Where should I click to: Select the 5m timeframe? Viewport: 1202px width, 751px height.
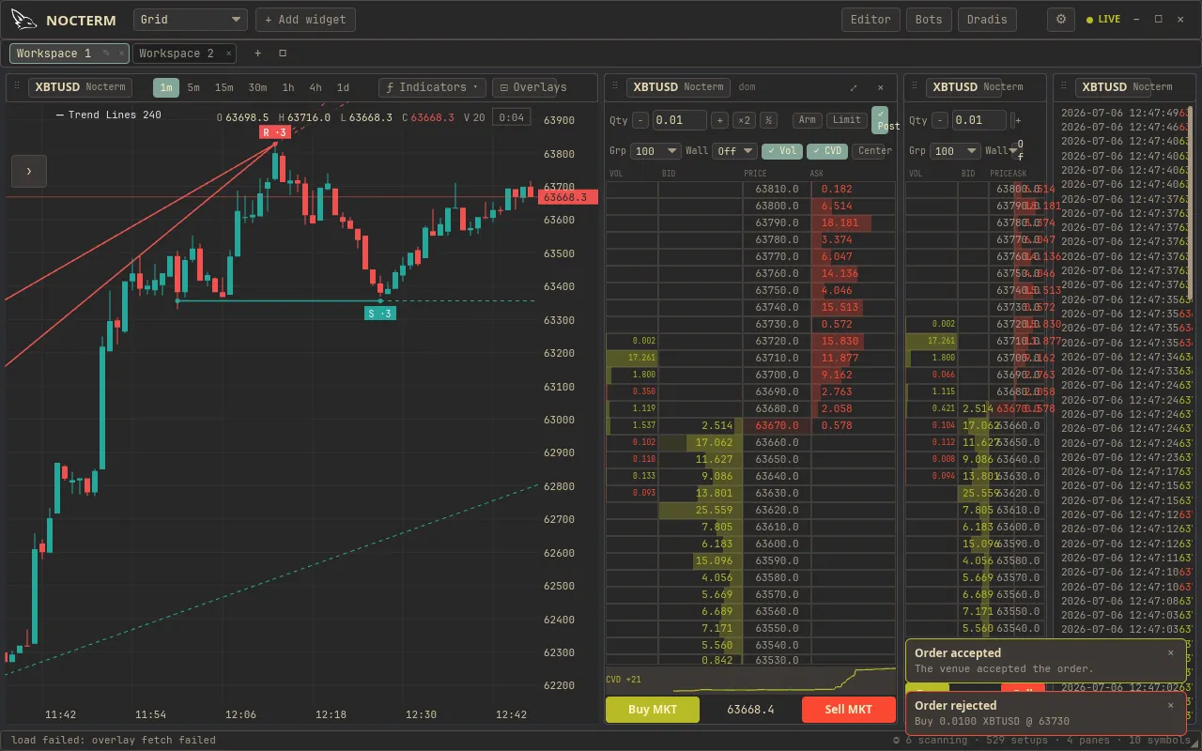tap(193, 87)
